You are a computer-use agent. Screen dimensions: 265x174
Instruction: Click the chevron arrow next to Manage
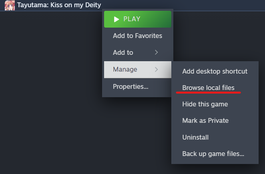(x=157, y=69)
